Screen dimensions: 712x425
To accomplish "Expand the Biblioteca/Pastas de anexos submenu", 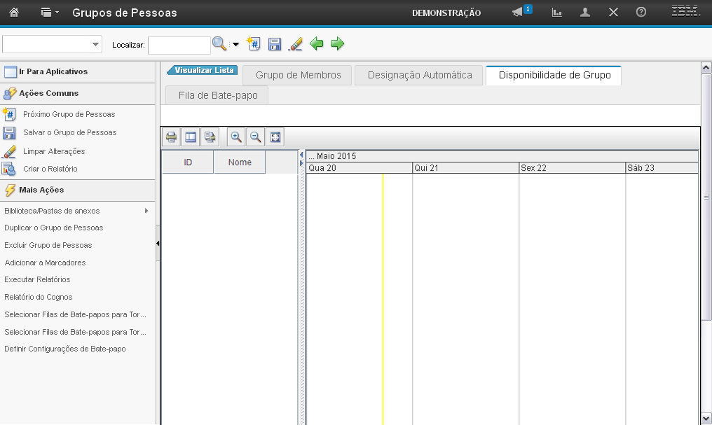I will point(146,211).
